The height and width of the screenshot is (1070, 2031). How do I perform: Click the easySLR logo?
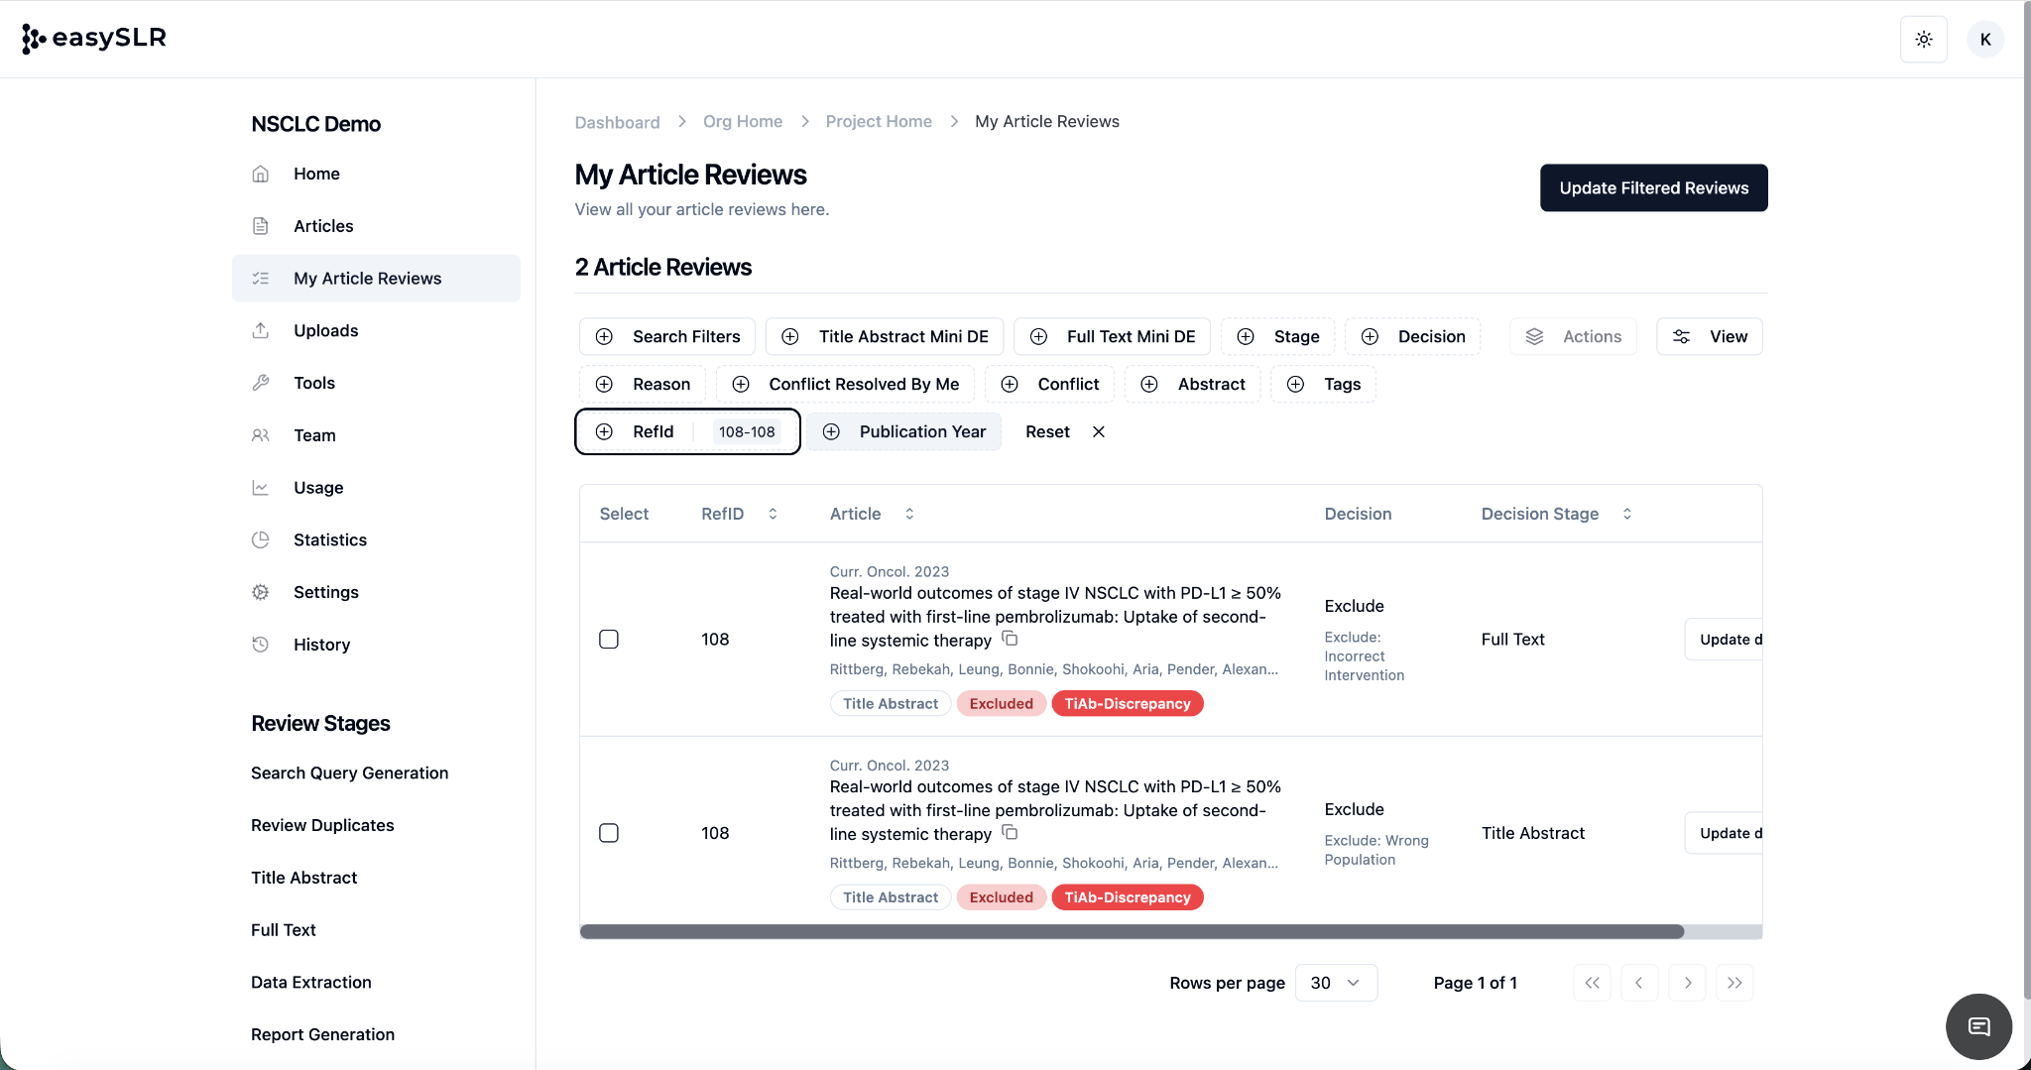(94, 38)
